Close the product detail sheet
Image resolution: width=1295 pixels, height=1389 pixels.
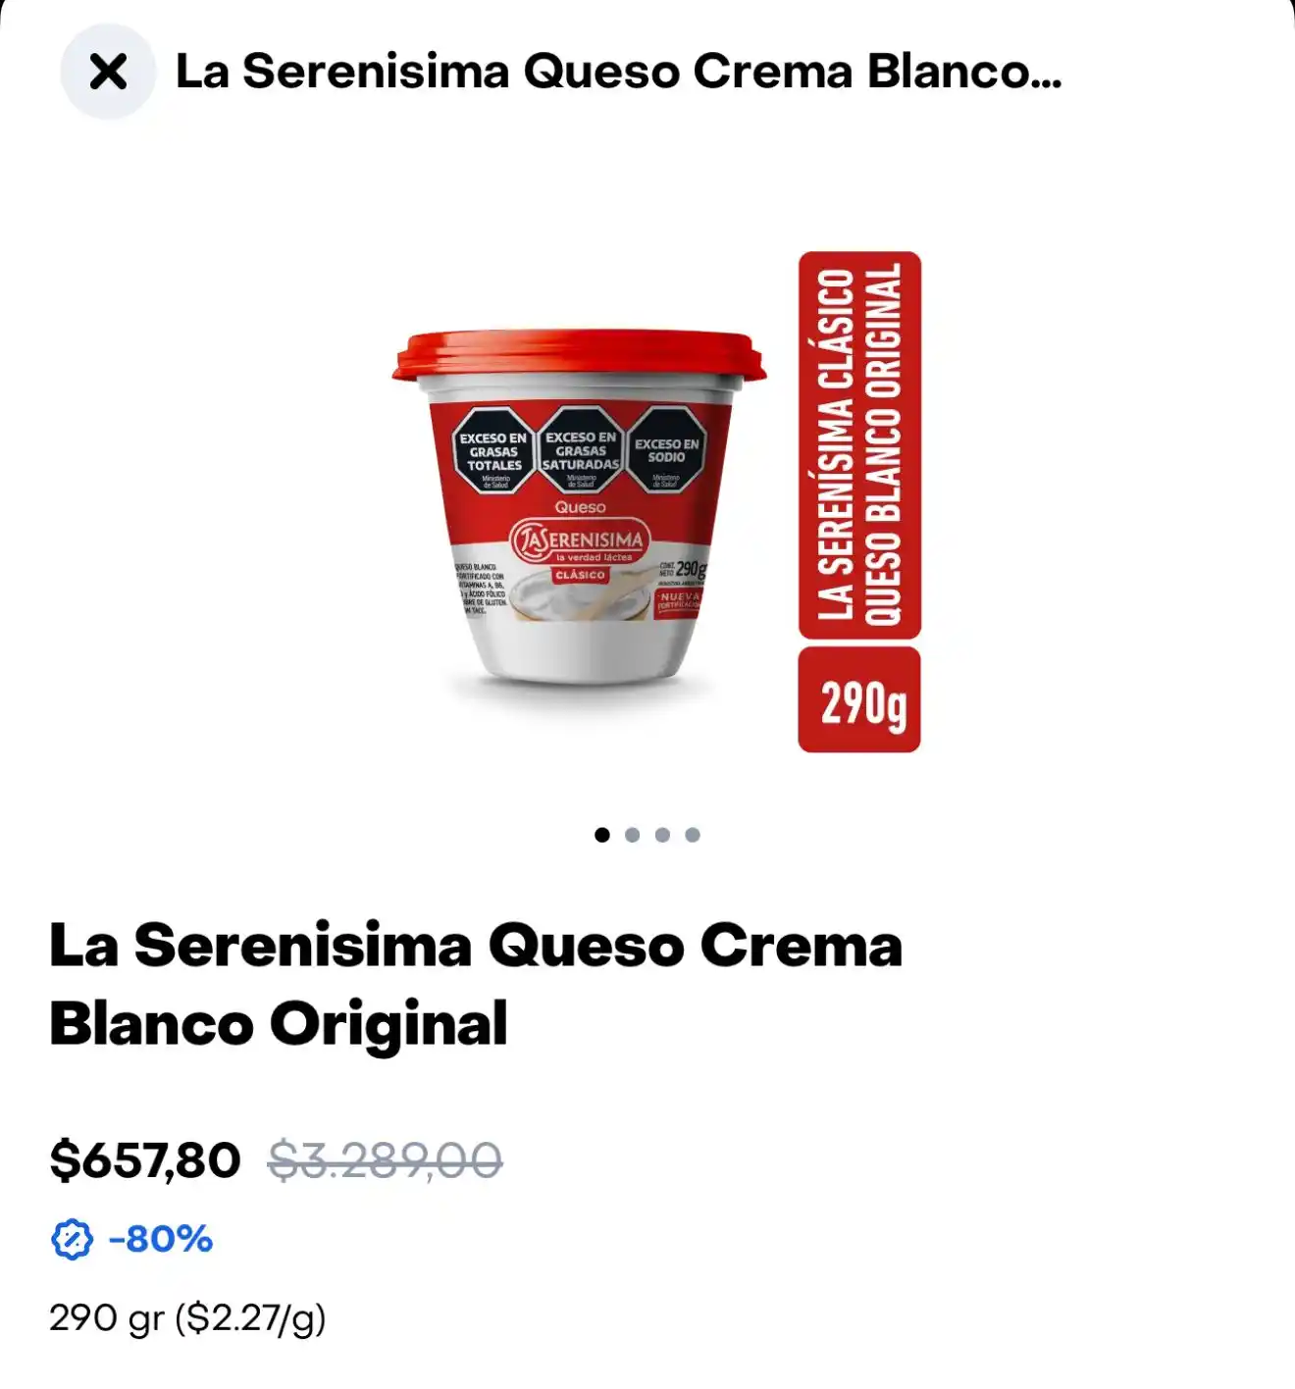pos(108,72)
